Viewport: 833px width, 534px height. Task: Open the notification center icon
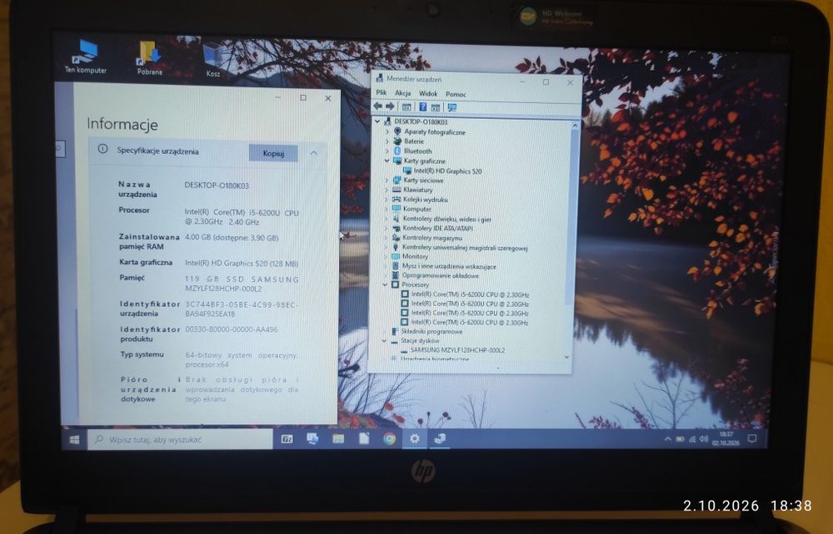(x=752, y=438)
